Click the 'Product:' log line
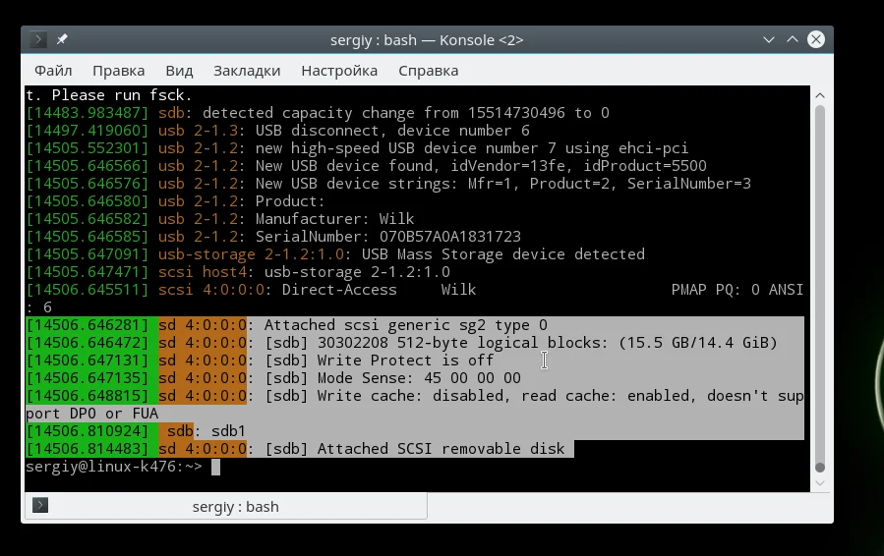Viewport: 884px width, 556px height. point(175,201)
